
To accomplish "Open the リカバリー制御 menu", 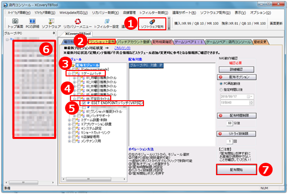I will 105,13.
